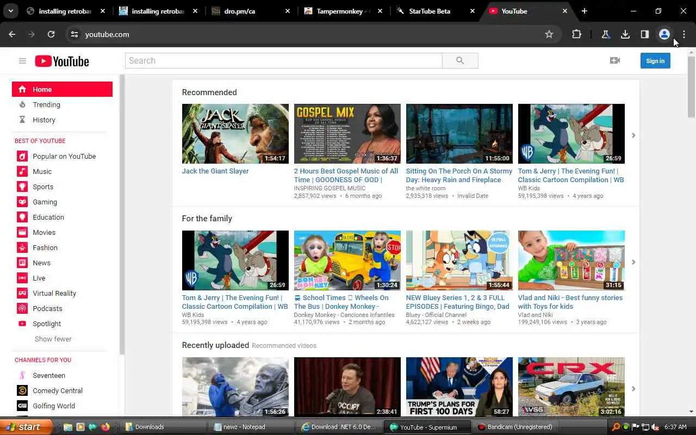This screenshot has width=696, height=435.
Task: Open the Sports category icon
Action: (22, 187)
